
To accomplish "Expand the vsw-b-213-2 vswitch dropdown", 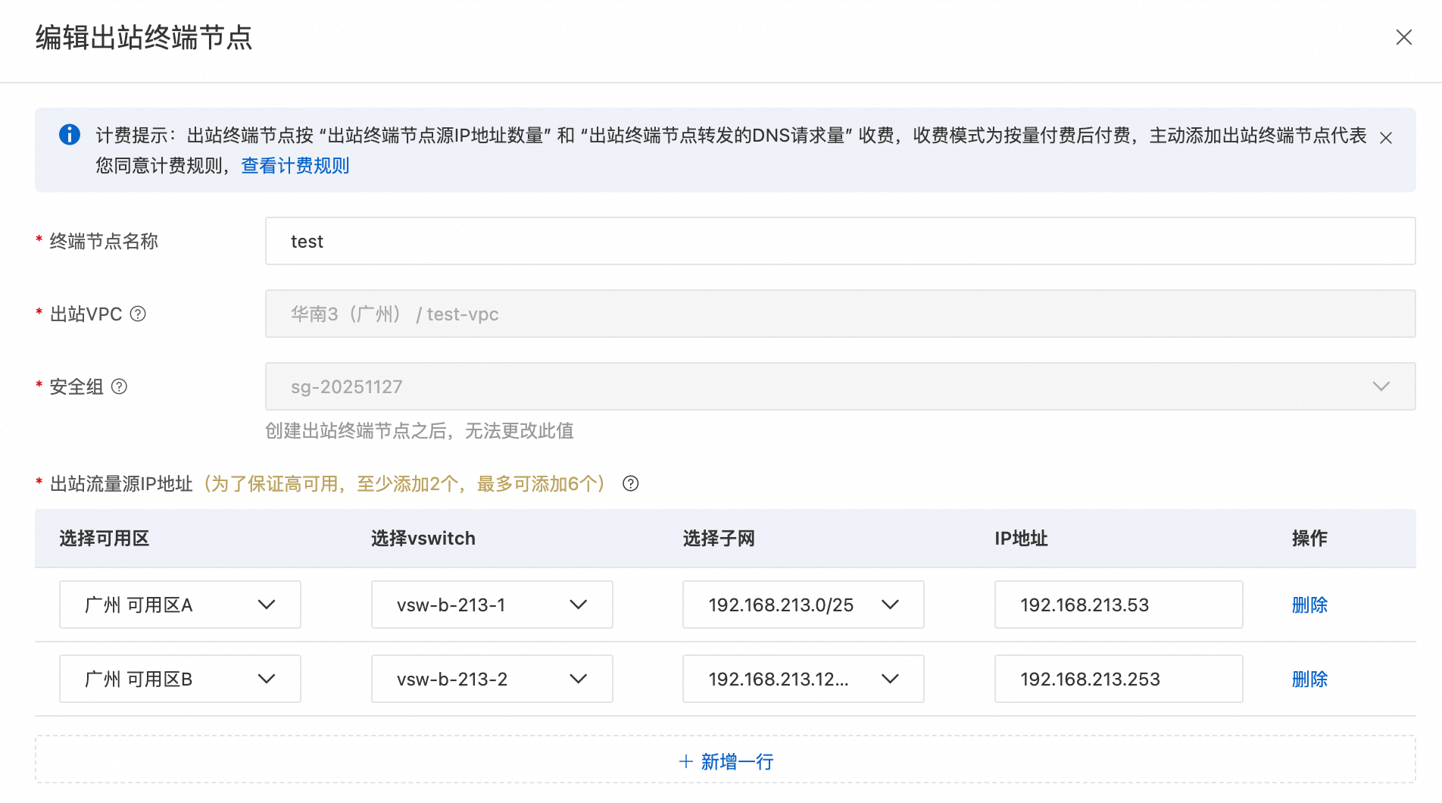I will (492, 679).
